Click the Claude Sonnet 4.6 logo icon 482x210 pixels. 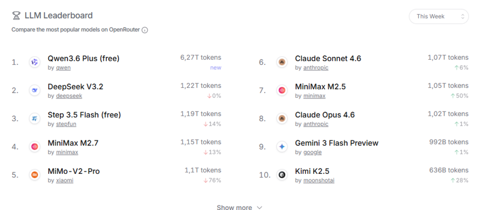point(282,62)
